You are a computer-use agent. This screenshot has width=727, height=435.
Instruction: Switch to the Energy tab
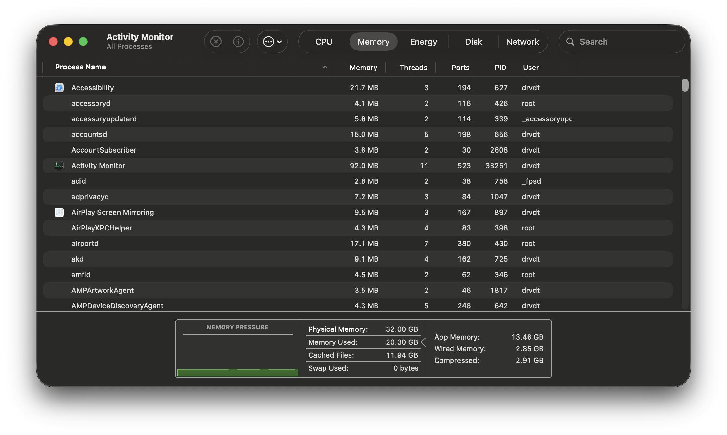pyautogui.click(x=423, y=42)
